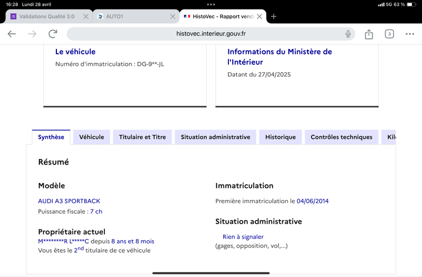This screenshot has width=422, height=277.
Task: Open a new tab with plus icon
Action: (x=274, y=16)
